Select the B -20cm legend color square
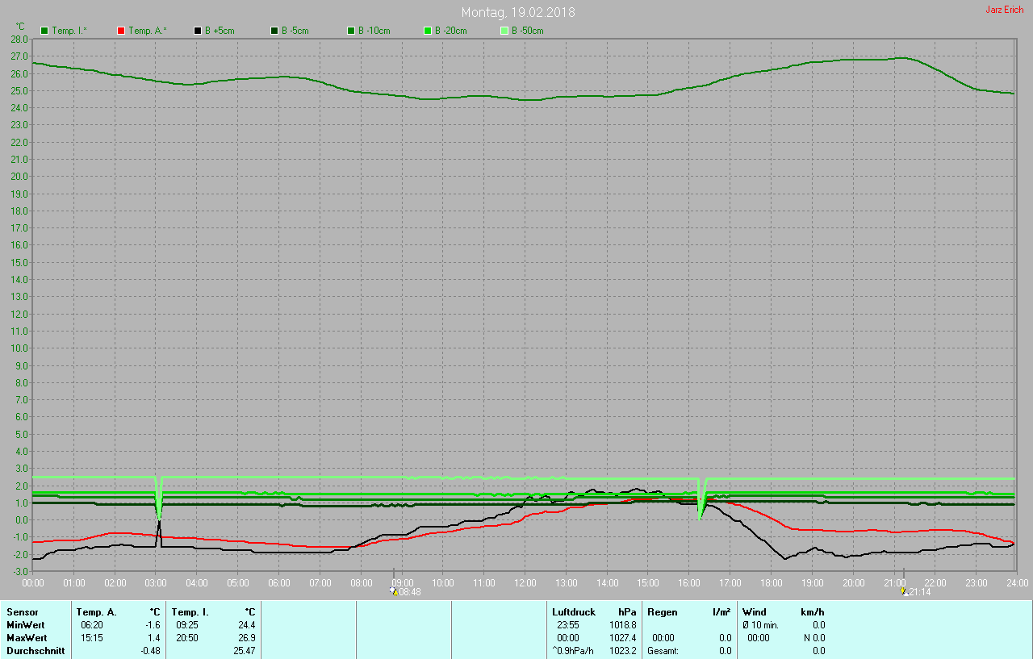 click(x=428, y=31)
